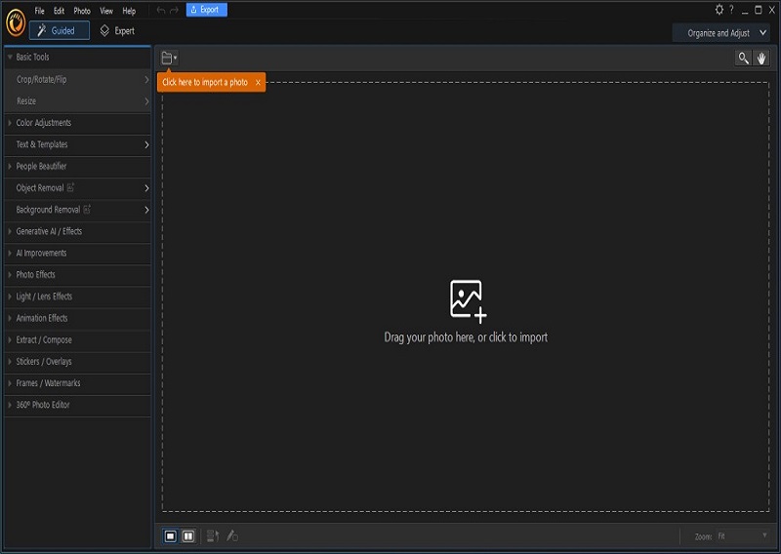Open the Edit menu
This screenshot has width=781, height=554.
59,11
